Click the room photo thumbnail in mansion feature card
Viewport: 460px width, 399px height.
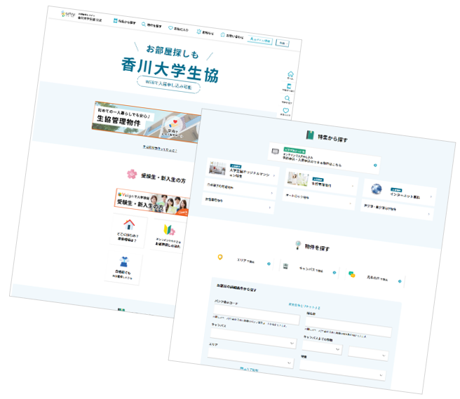[x=217, y=168]
